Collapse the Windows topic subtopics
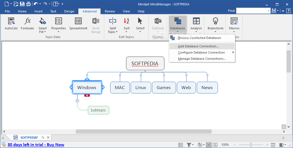293x148 pixels. 77,101
